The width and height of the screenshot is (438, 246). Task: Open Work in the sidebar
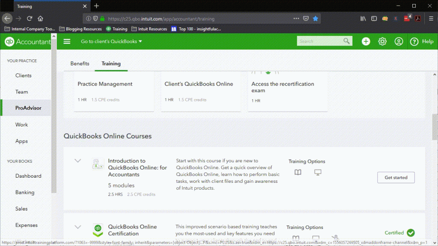pos(21,125)
